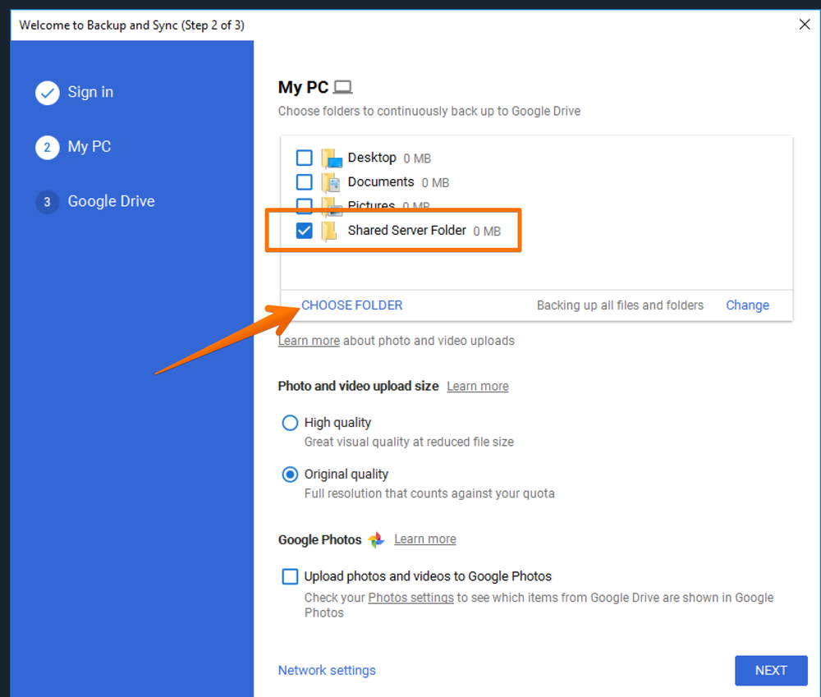This screenshot has width=821, height=697.
Task: Click 'Great visual quality at reduced file size'
Action: tap(409, 442)
